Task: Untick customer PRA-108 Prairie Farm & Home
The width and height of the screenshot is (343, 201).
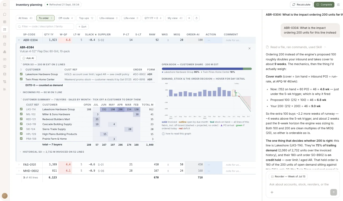Action: tap(21, 139)
